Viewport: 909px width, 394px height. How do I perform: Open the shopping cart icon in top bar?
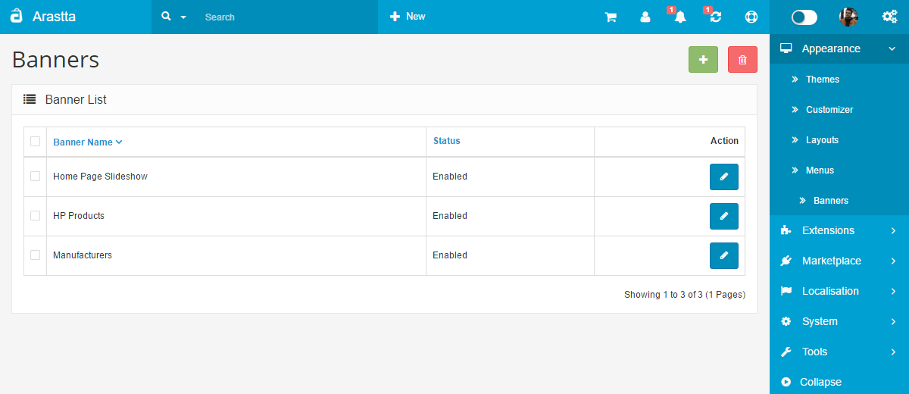tap(611, 17)
